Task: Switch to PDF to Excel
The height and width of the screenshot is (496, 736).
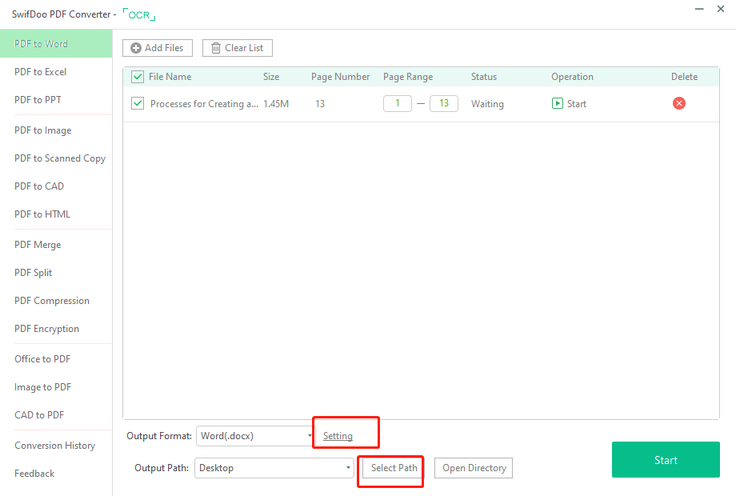Action: pyautogui.click(x=40, y=72)
